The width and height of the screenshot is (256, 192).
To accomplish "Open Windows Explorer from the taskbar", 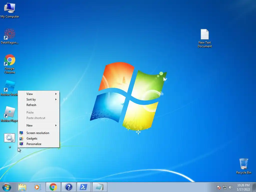I will pos(22,187).
